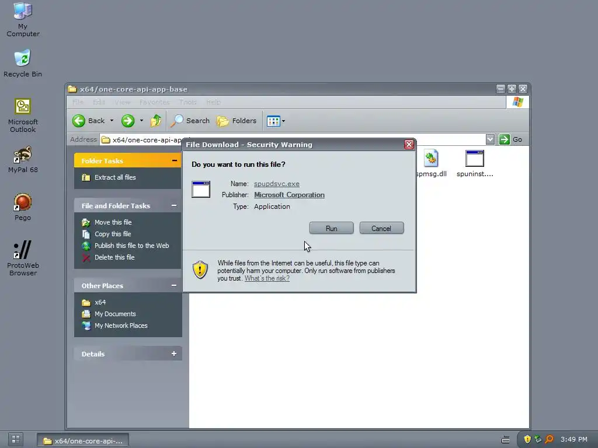Go up one folder level

(x=155, y=121)
